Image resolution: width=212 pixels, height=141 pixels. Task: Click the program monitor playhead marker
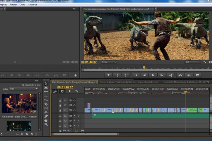pos(144,67)
